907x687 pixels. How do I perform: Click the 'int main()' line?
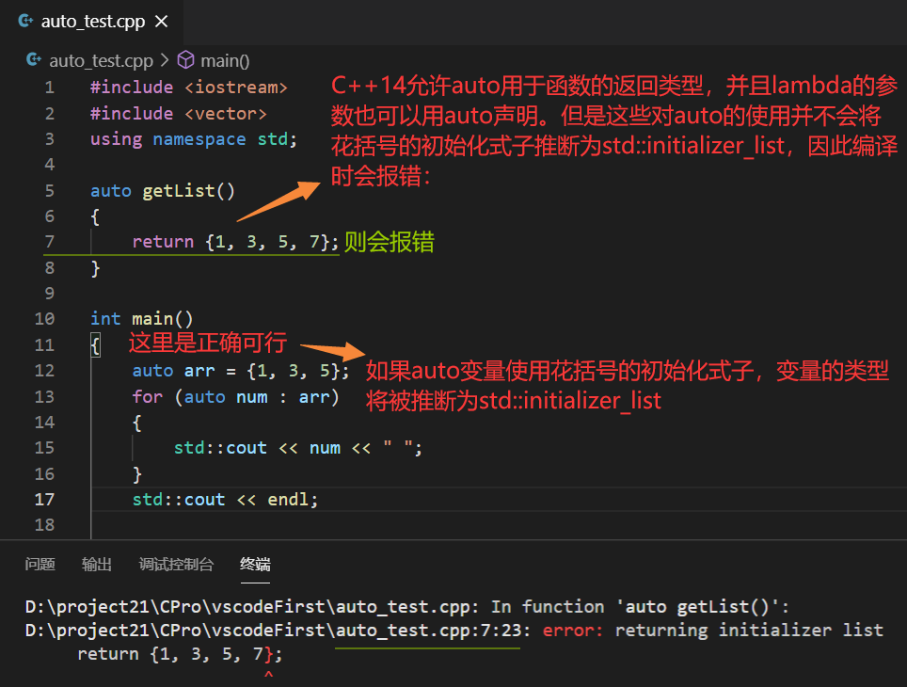tap(142, 319)
